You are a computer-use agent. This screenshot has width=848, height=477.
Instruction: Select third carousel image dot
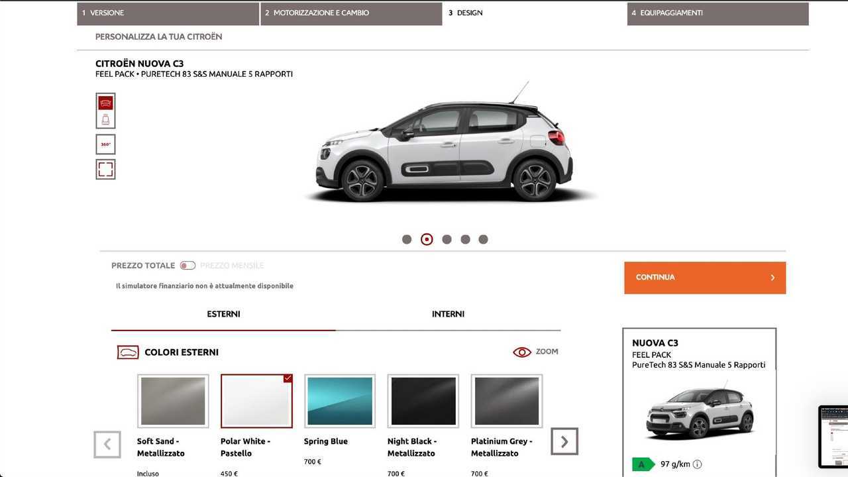click(x=447, y=239)
